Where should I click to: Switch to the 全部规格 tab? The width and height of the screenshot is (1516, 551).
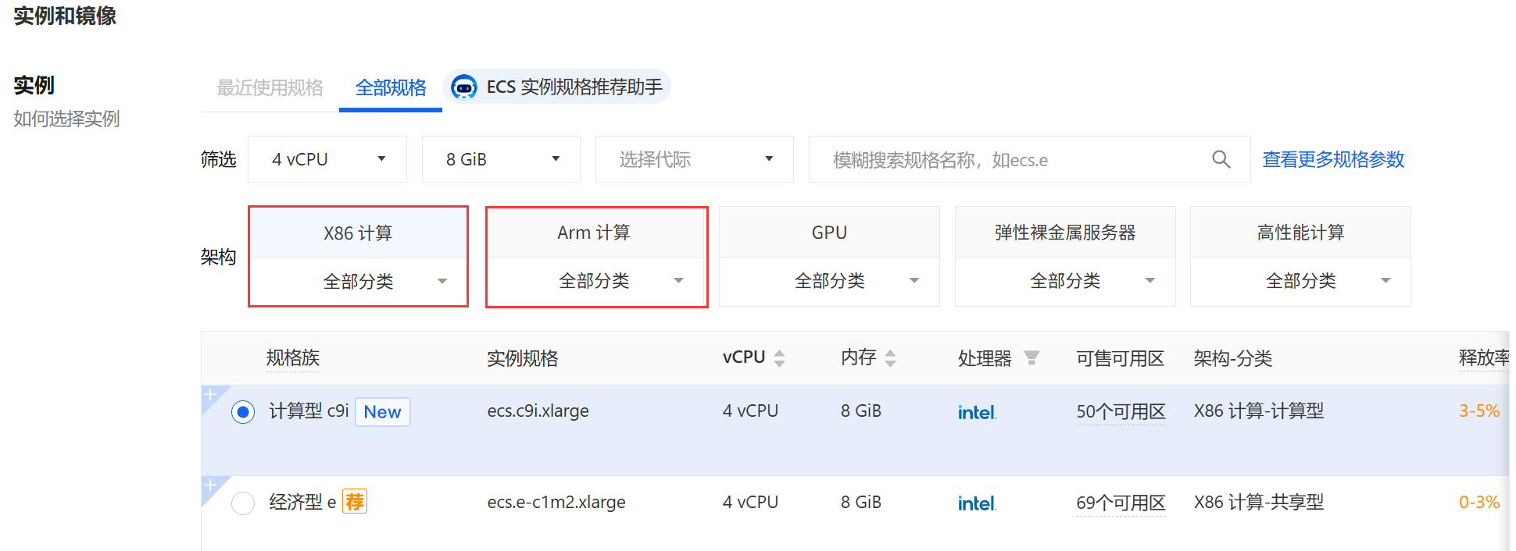click(x=391, y=87)
